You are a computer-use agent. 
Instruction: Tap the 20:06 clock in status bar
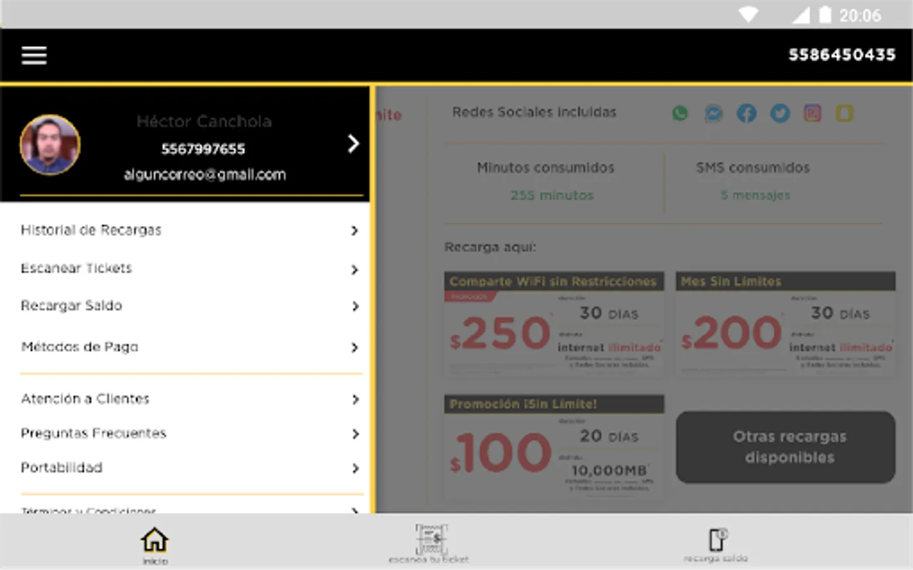860,15
